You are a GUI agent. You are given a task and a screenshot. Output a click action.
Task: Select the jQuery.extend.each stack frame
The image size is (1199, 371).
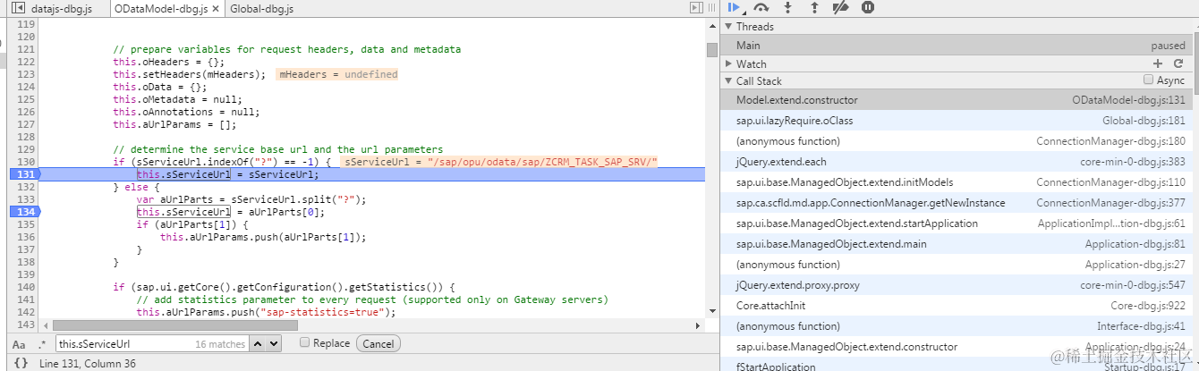pos(957,162)
